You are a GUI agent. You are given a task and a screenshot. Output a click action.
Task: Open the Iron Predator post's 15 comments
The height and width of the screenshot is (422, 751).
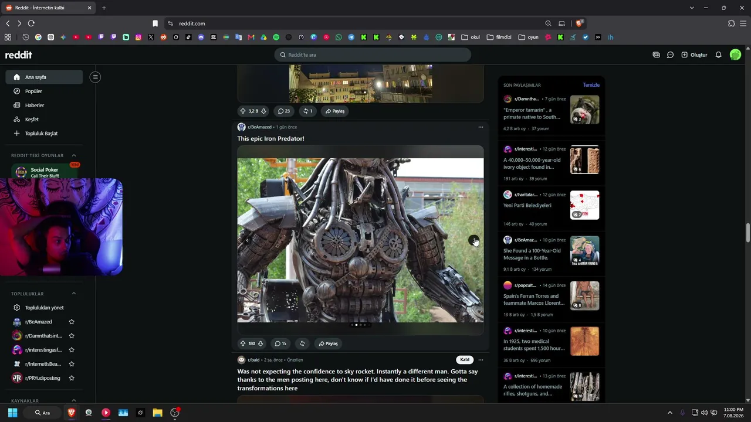280,343
